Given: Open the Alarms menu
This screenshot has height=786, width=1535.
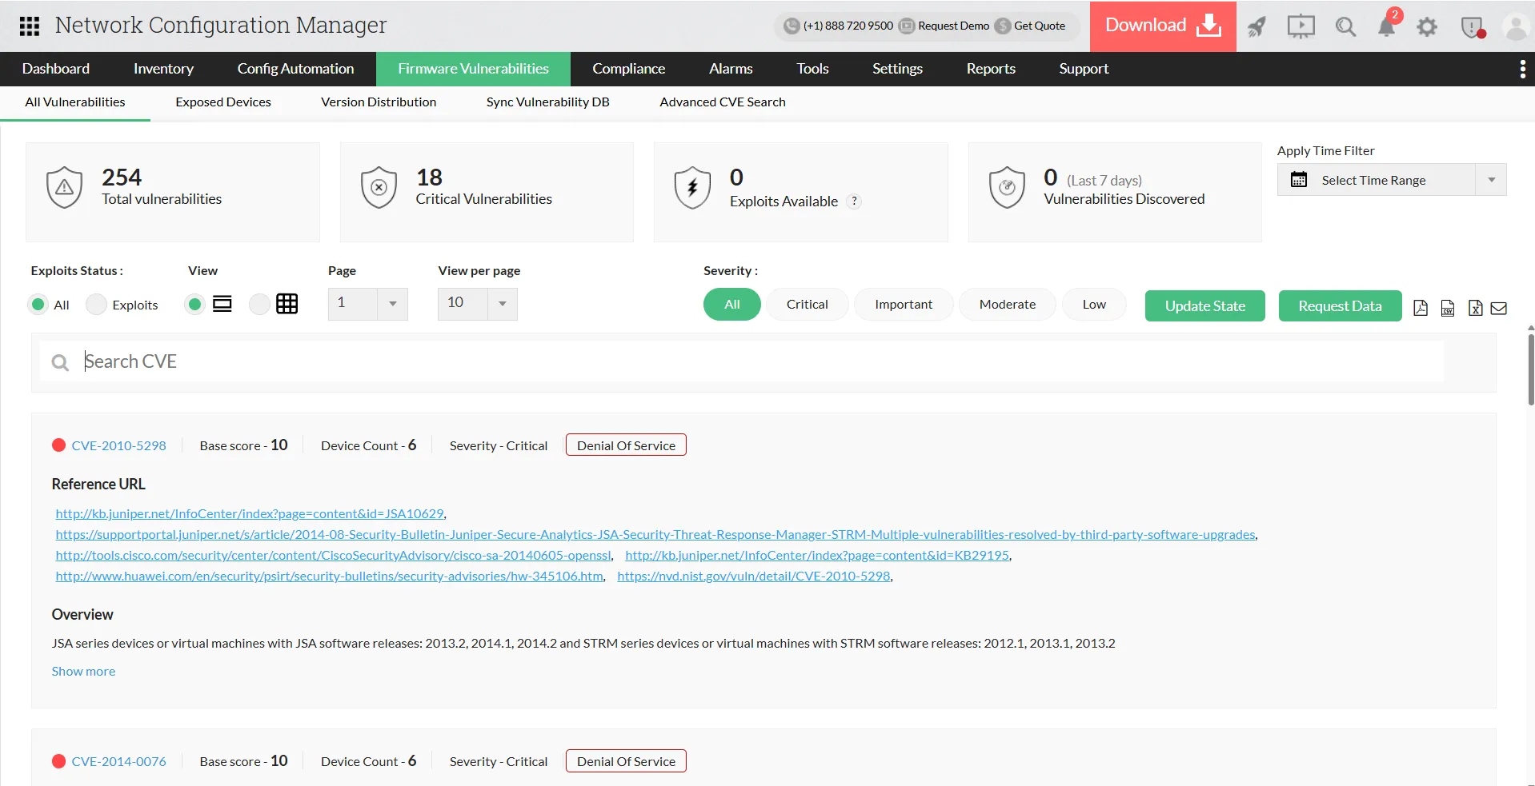Looking at the screenshot, I should 731,69.
